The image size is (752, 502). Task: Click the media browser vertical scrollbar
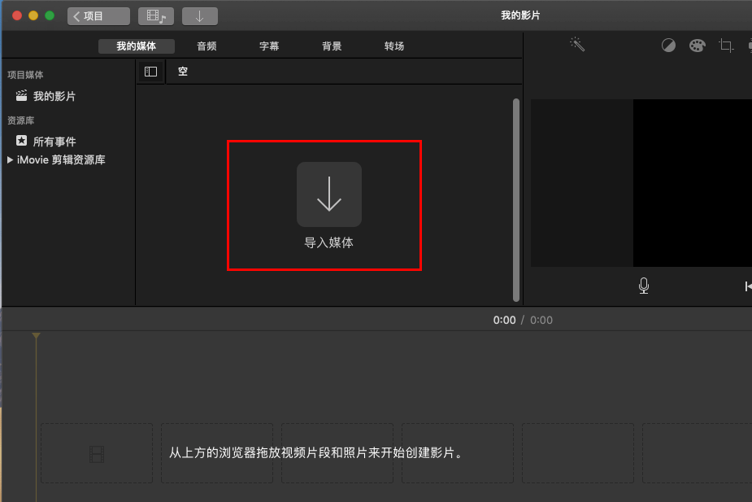[x=516, y=199]
